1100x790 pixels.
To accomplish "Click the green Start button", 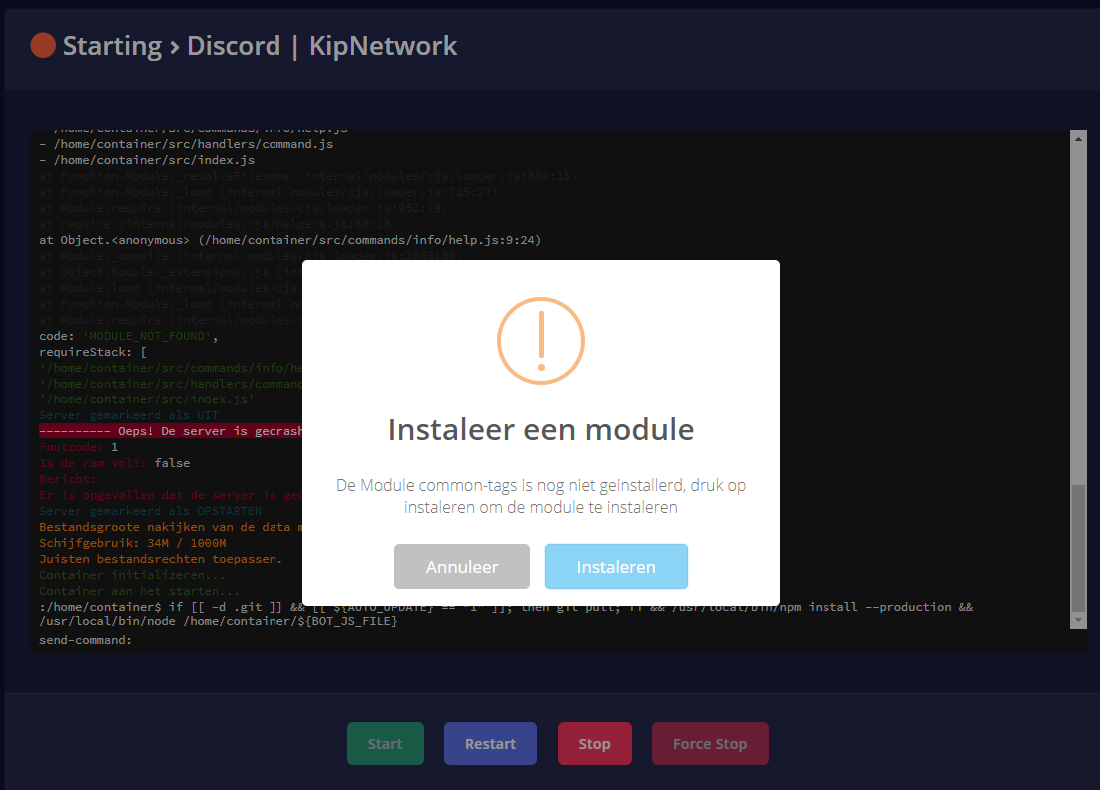I will coord(385,744).
